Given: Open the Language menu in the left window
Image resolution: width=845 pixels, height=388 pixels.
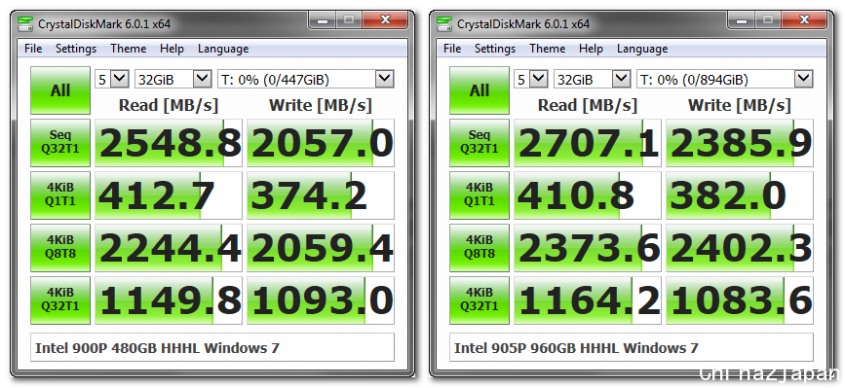Looking at the screenshot, I should [x=223, y=49].
